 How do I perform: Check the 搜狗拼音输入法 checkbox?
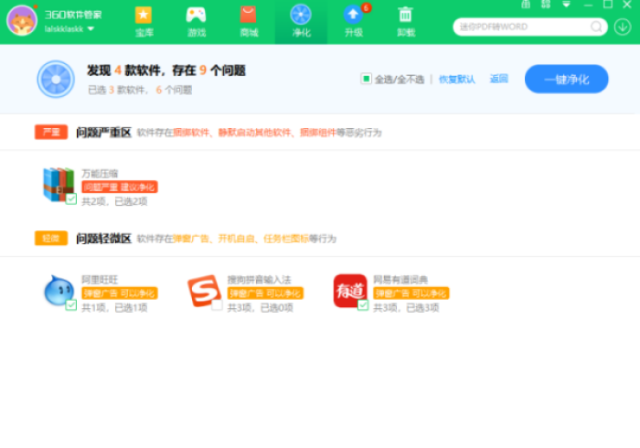tap(218, 304)
